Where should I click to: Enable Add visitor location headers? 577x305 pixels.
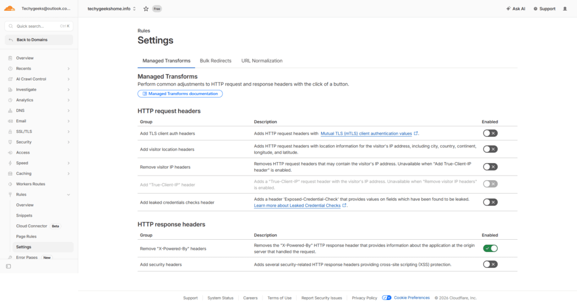point(490,149)
